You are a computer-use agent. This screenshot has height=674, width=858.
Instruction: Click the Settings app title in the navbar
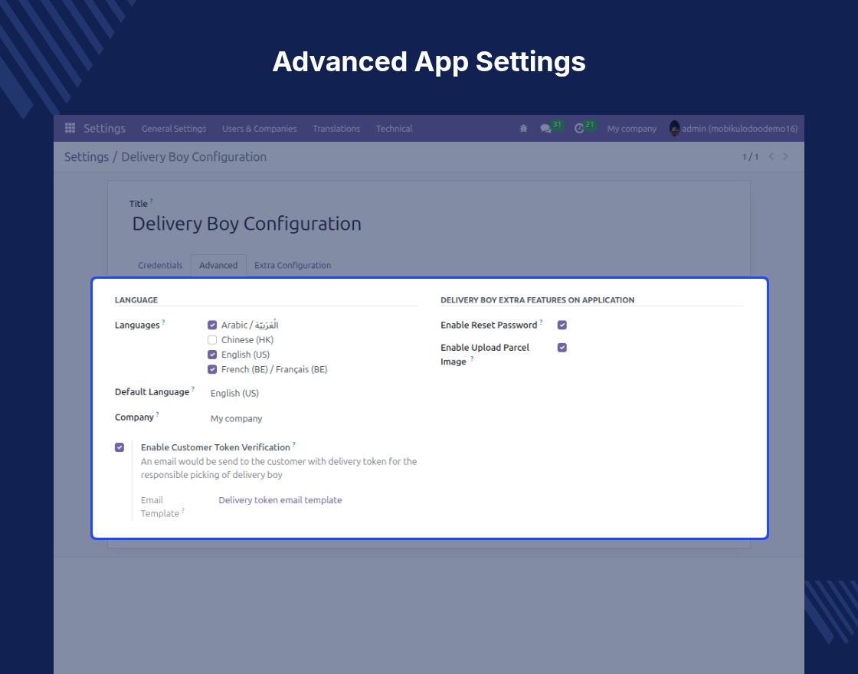click(x=104, y=129)
